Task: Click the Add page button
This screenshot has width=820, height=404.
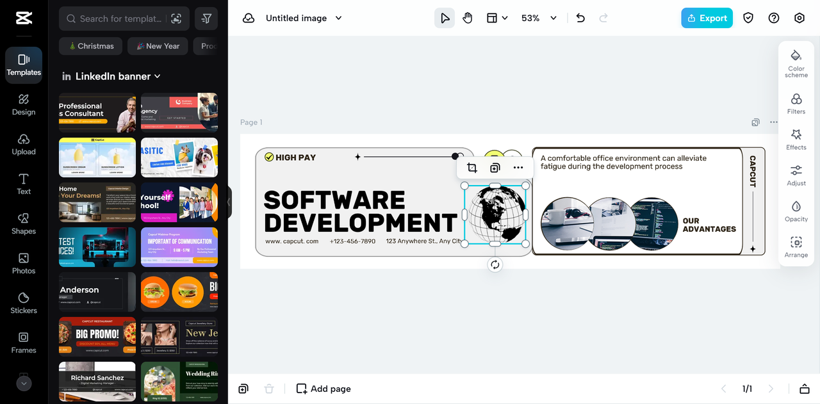Action: 324,389
